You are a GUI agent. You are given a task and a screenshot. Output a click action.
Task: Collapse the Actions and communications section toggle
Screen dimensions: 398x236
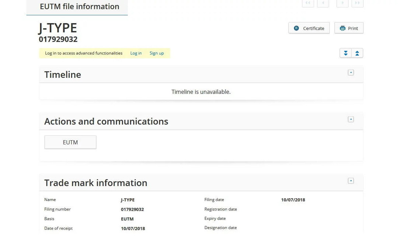click(x=351, y=119)
